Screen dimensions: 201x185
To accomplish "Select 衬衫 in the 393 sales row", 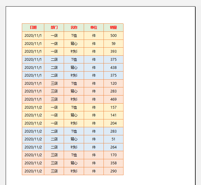I will point(74,51).
